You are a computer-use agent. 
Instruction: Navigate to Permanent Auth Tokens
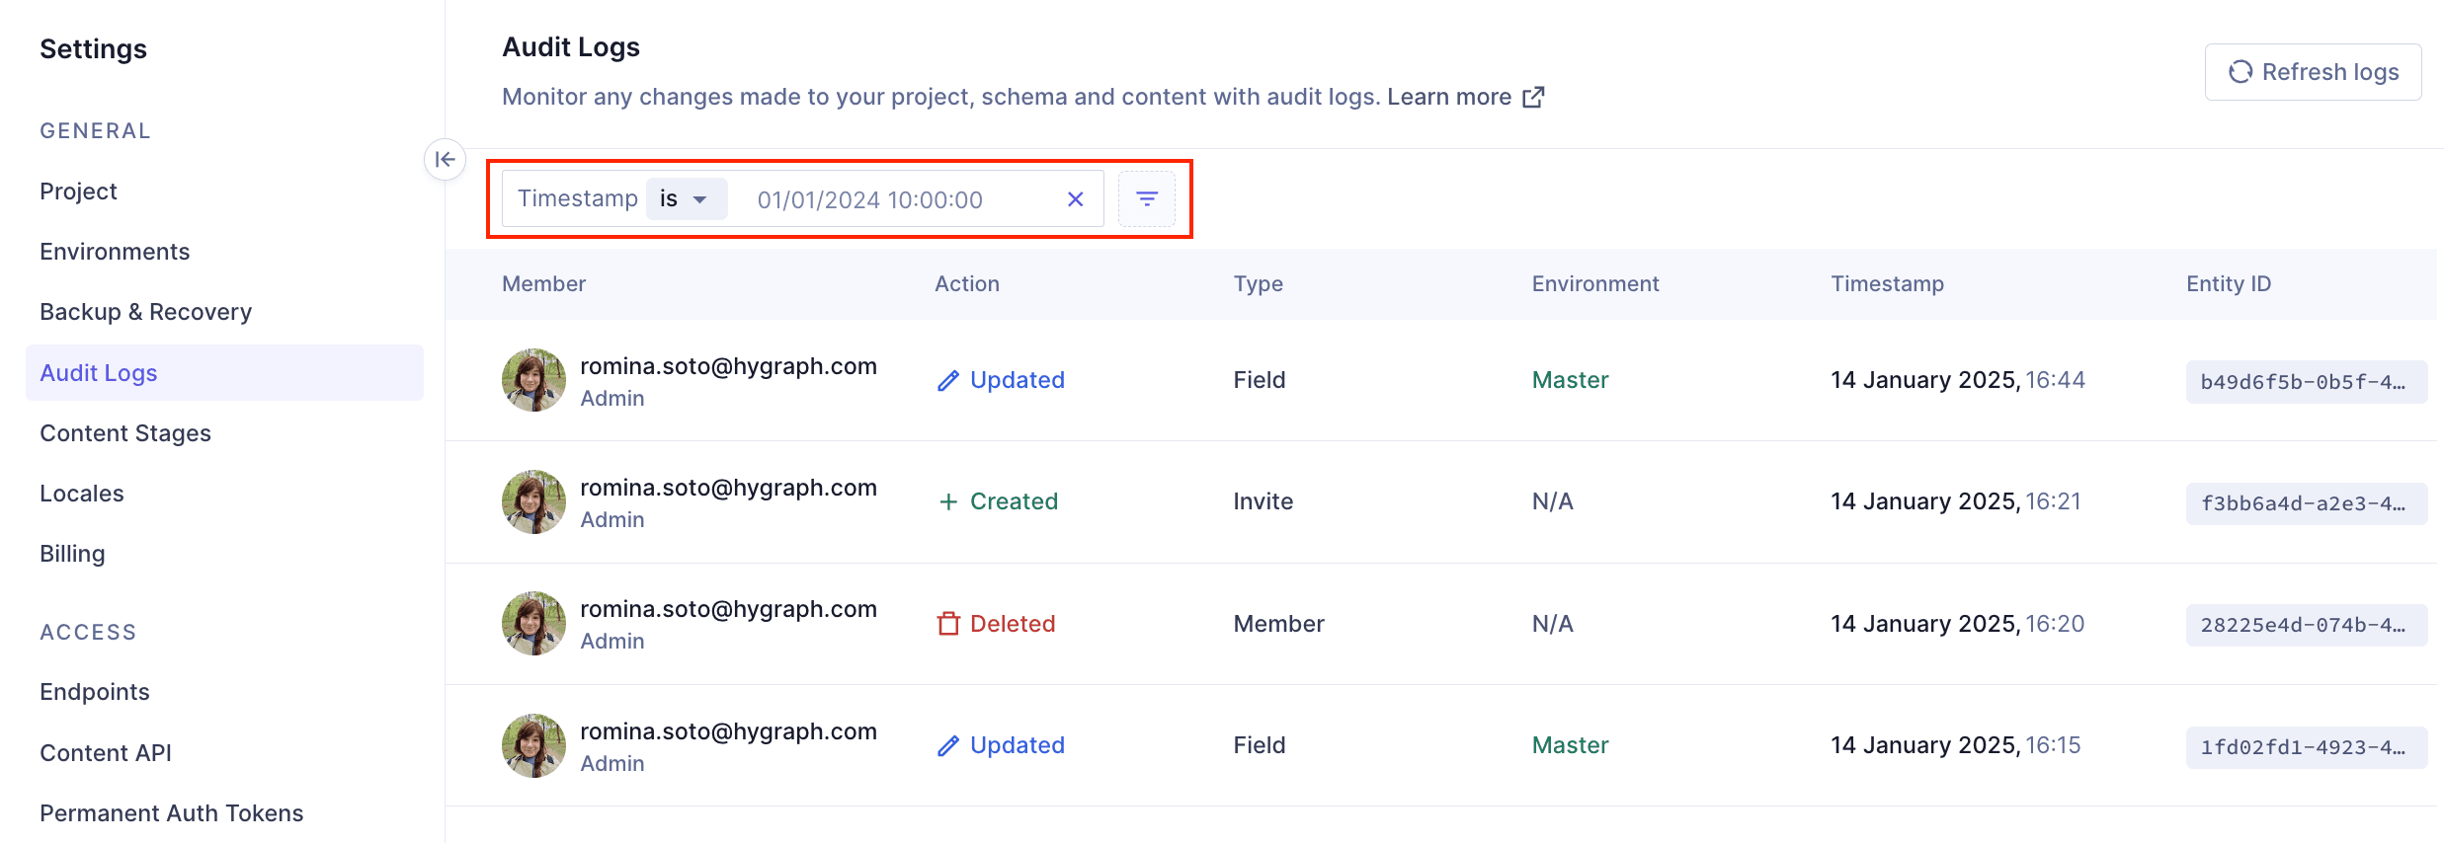click(x=171, y=813)
